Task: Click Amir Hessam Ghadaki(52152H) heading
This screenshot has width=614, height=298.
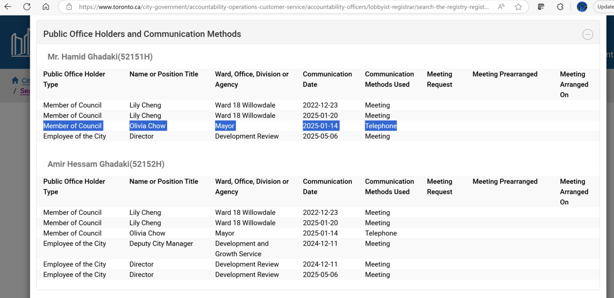Action: click(106, 164)
